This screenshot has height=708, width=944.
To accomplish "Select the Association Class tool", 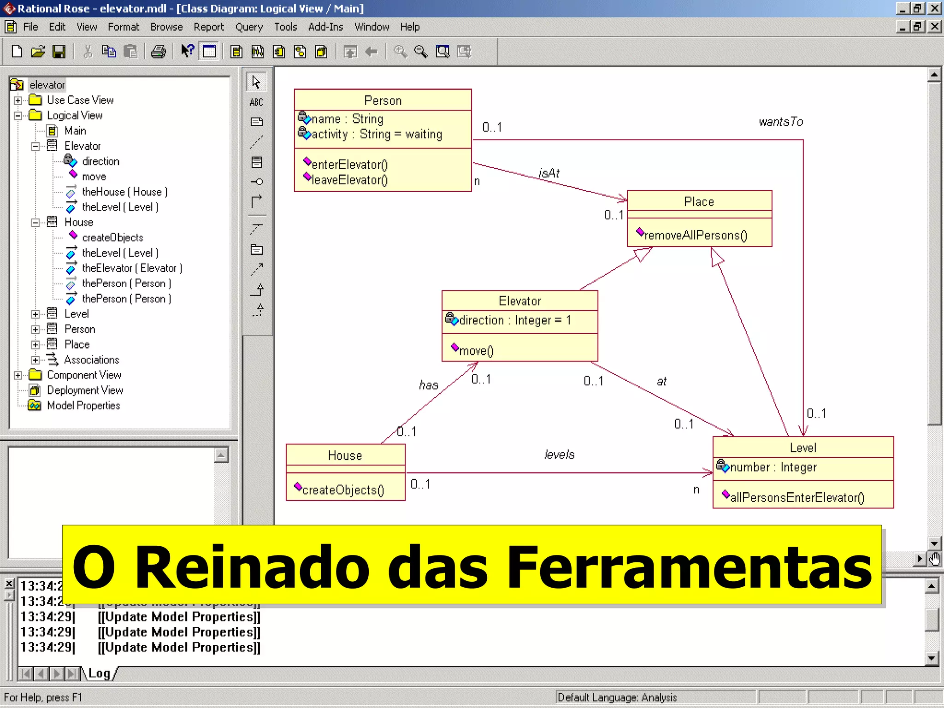I will coord(257,229).
